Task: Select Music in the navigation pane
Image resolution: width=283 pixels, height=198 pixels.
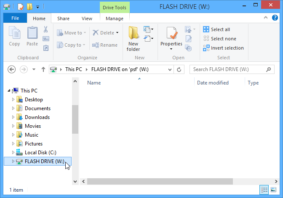Action: [32, 135]
